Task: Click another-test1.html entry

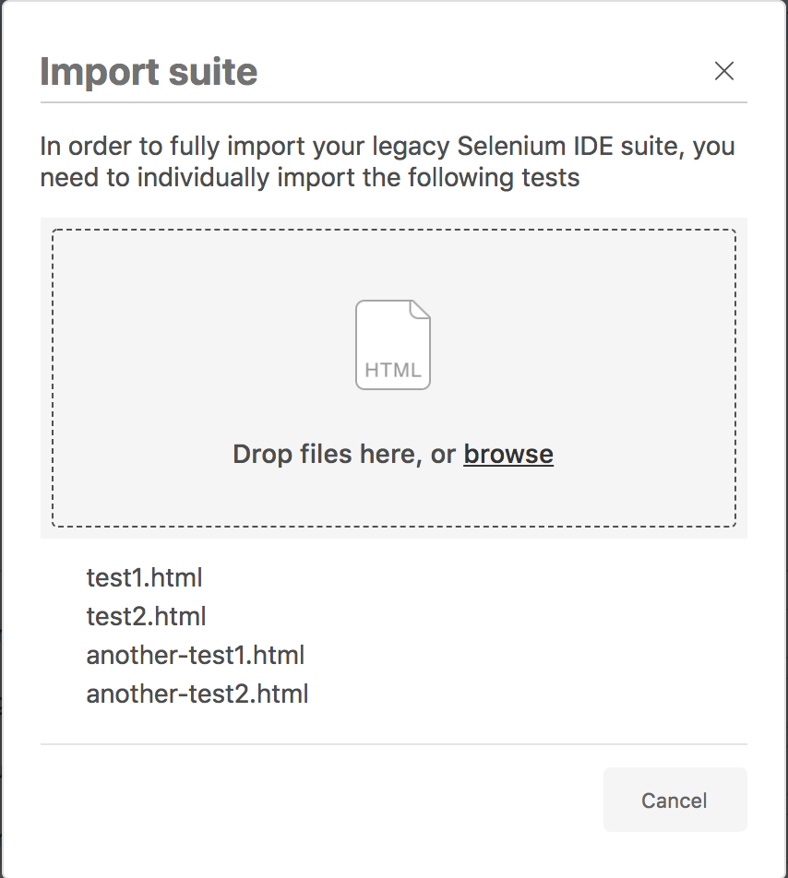Action: [196, 655]
